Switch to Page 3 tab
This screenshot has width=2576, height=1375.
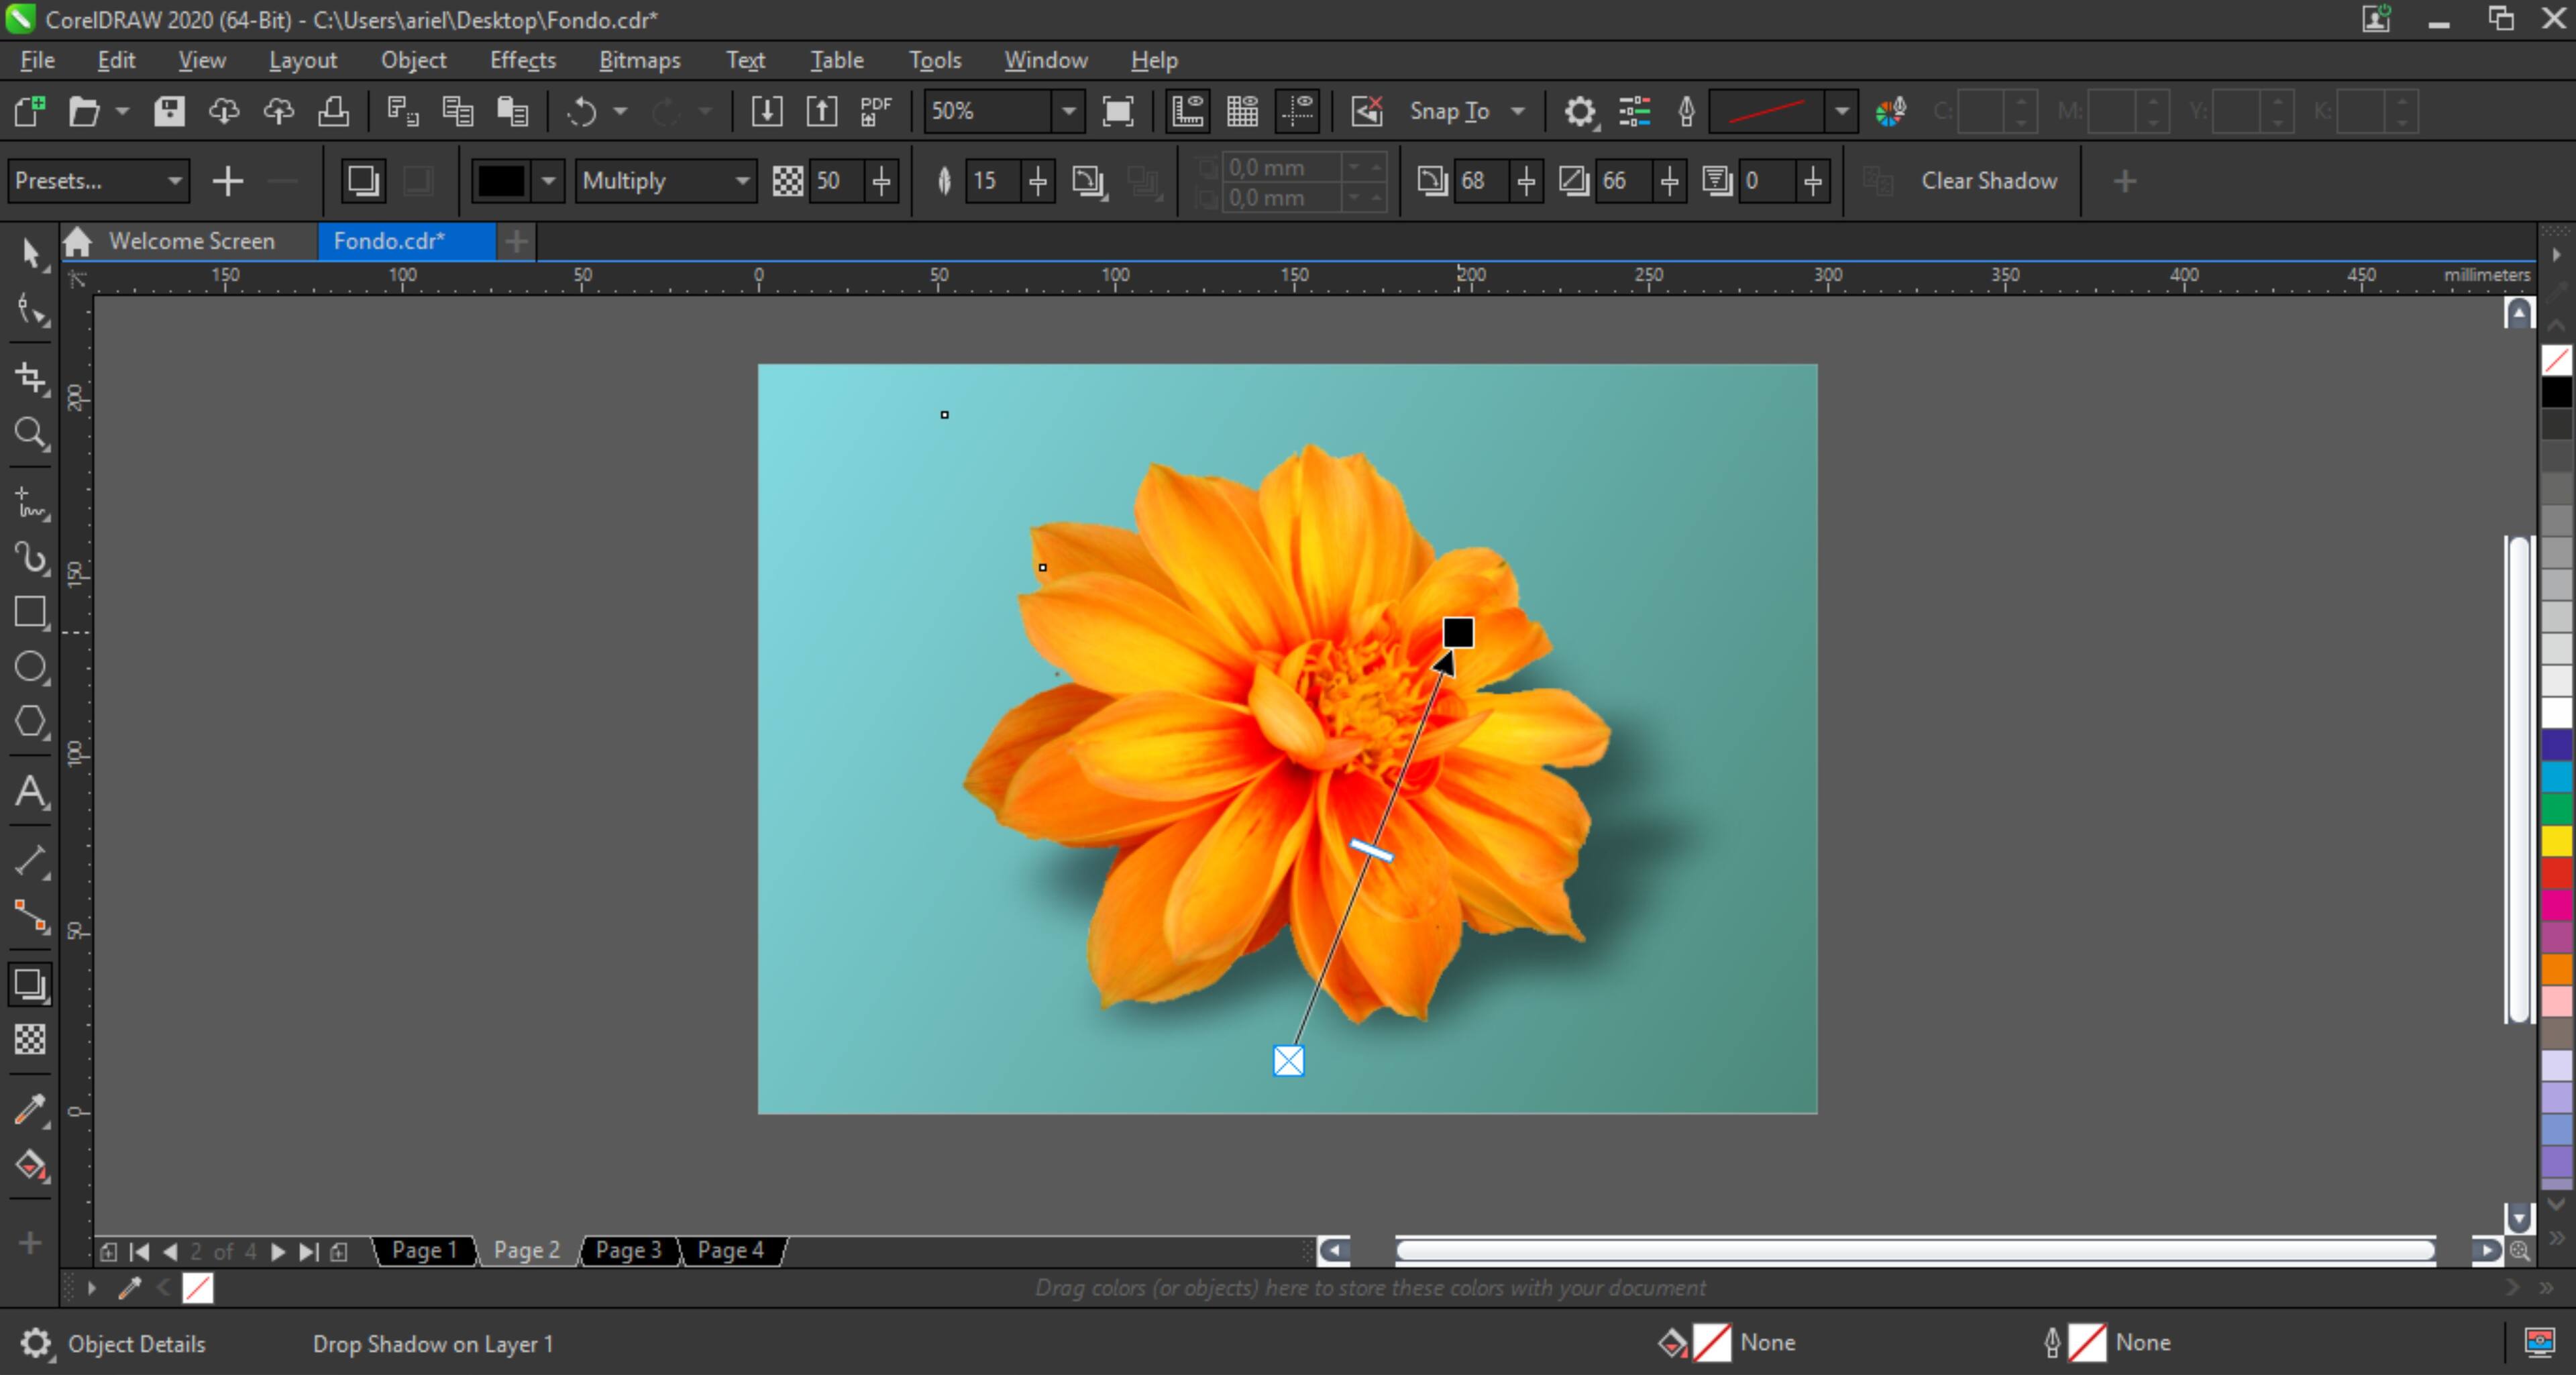point(628,1250)
